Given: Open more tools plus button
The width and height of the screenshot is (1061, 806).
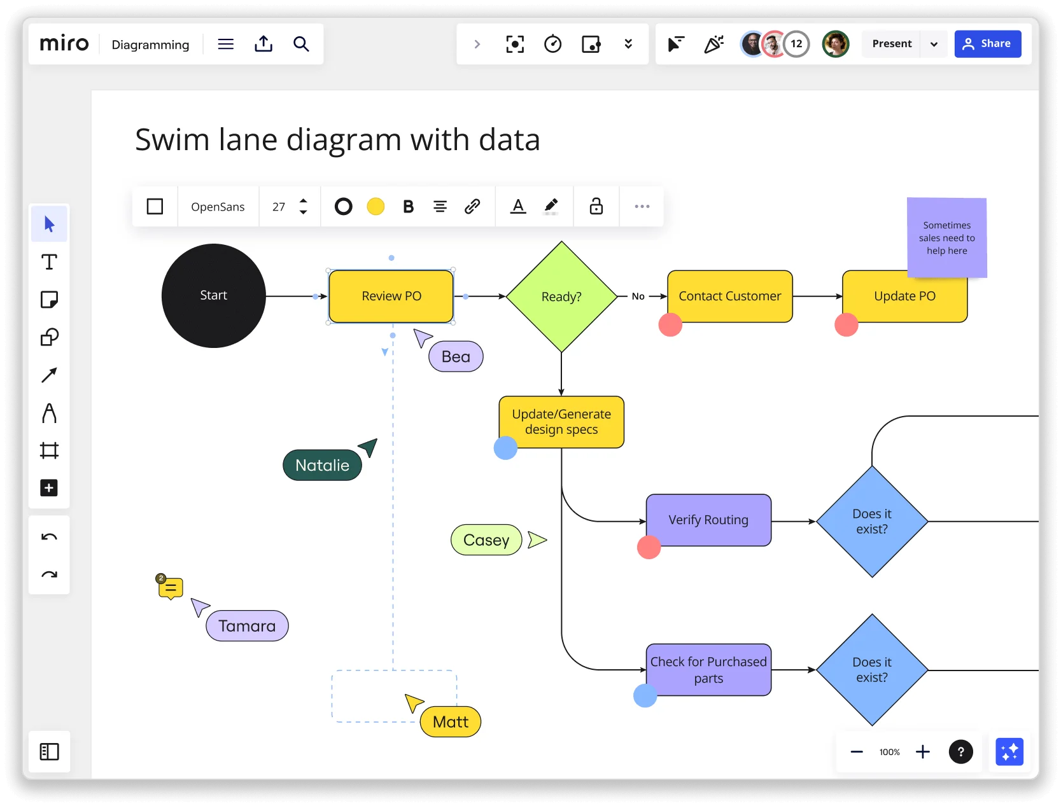Looking at the screenshot, I should pos(49,488).
